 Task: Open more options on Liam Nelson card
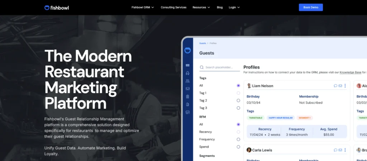tap(345, 86)
